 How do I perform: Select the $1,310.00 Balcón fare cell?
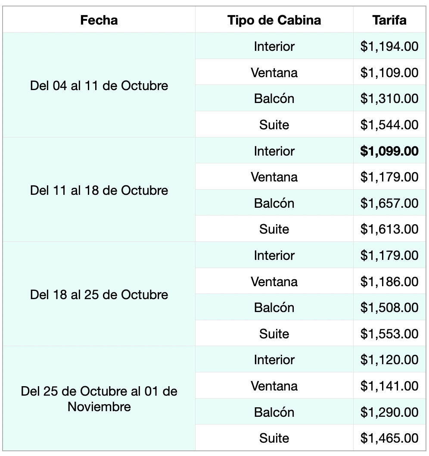click(389, 98)
